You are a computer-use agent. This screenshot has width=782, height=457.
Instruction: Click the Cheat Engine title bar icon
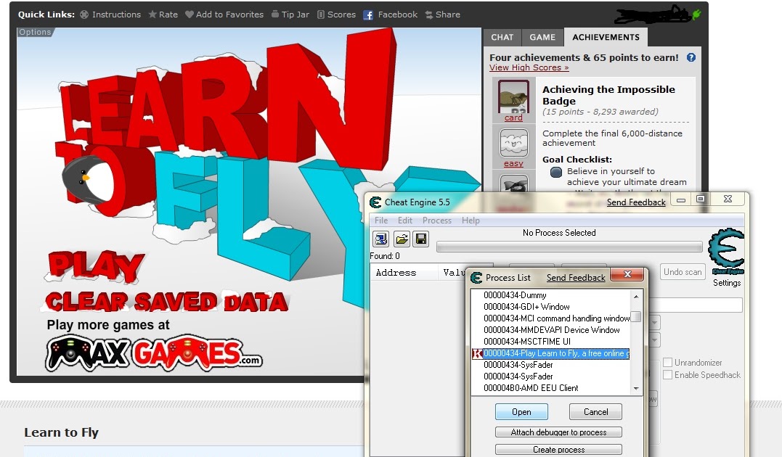click(x=375, y=202)
